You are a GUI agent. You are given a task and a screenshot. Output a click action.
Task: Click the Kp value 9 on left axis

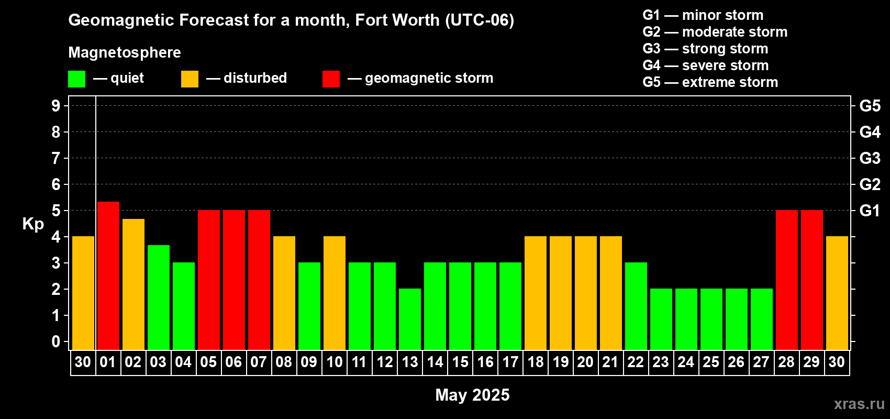coord(56,106)
